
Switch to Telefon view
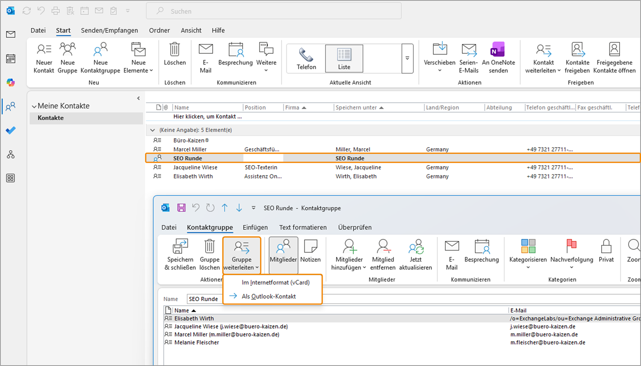pyautogui.click(x=306, y=59)
